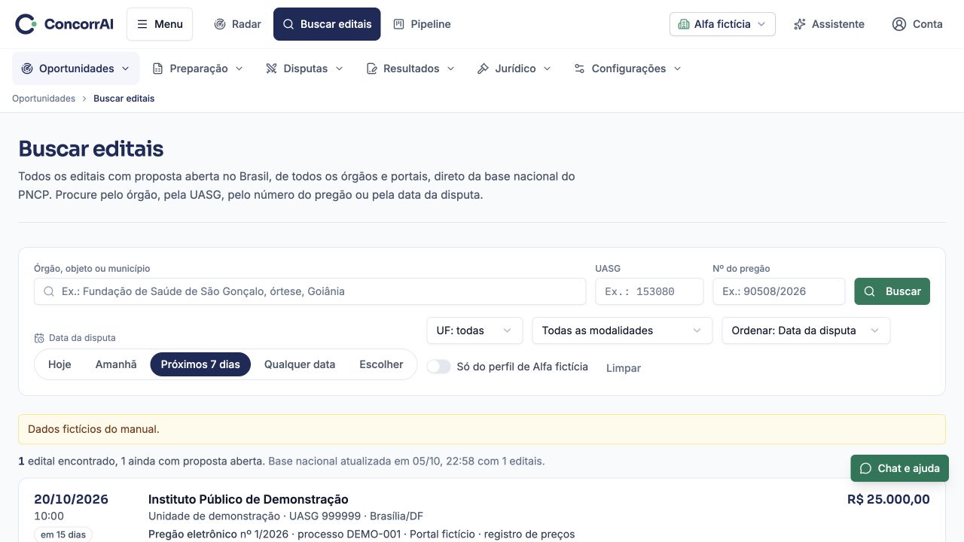Launch the Assistente sparkle button

829,24
